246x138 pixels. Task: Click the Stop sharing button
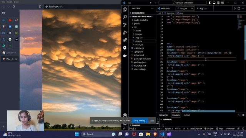coord(140,120)
